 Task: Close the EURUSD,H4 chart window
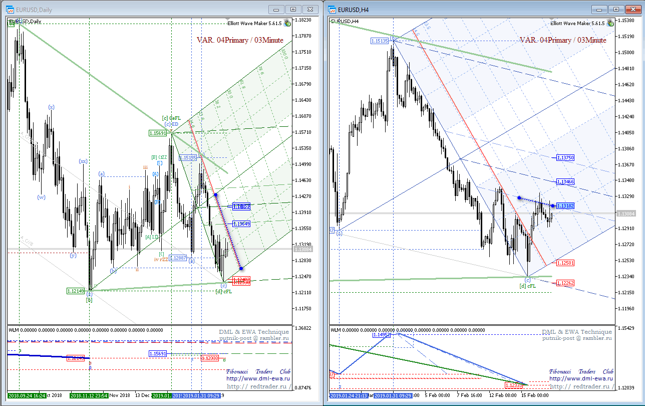[633, 9]
